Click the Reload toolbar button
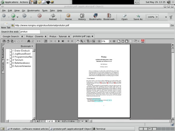175x131 pixels. (53, 17)
